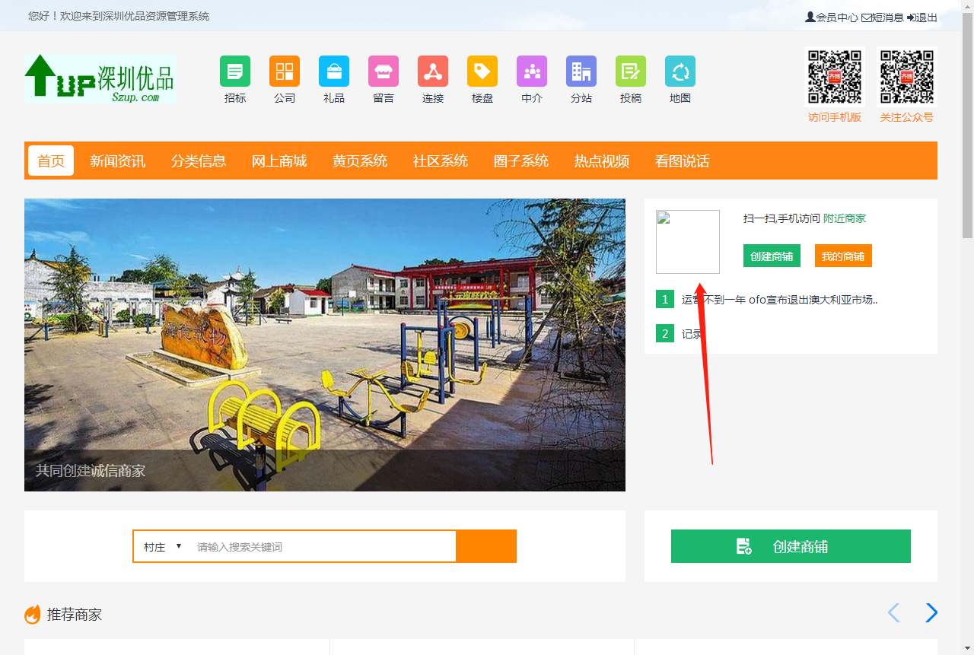The height and width of the screenshot is (655, 974).
Task: Click the large green 创建商铺 button
Action: pyautogui.click(x=790, y=546)
